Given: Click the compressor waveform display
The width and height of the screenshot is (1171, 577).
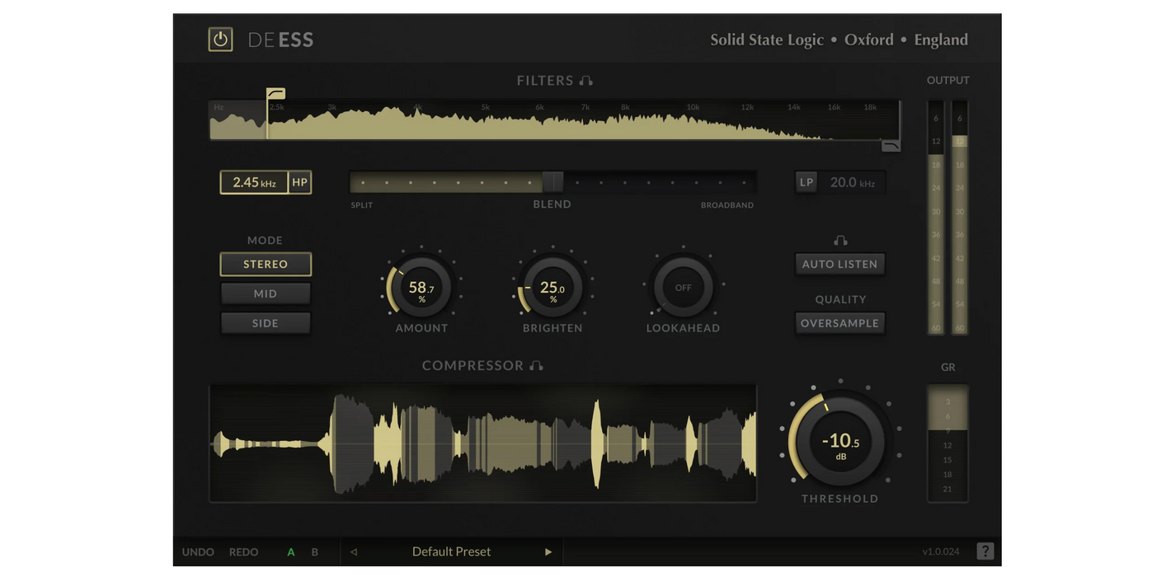Looking at the screenshot, I should [x=482, y=443].
